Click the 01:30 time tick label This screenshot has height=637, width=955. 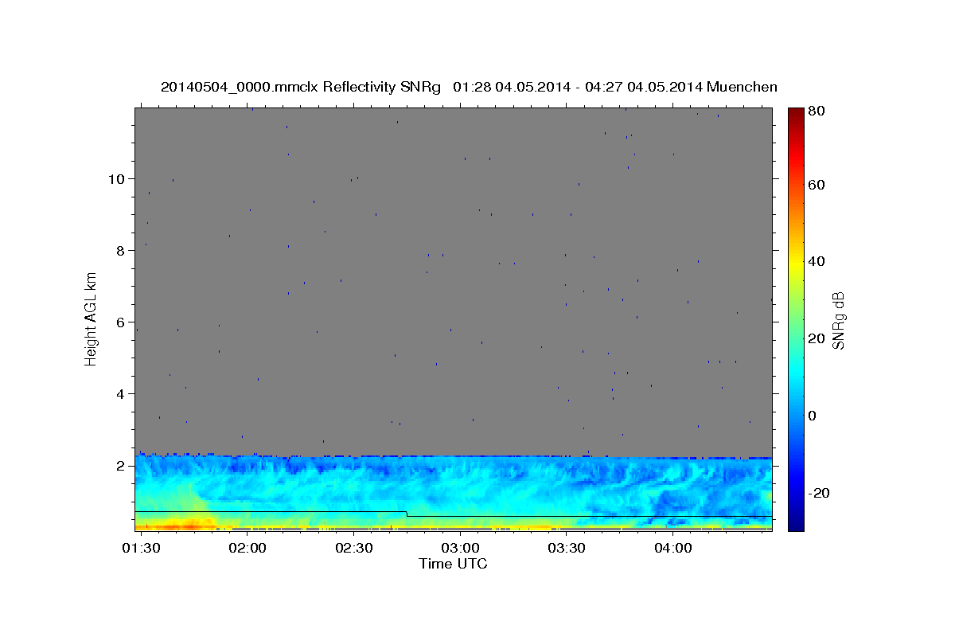(x=140, y=548)
